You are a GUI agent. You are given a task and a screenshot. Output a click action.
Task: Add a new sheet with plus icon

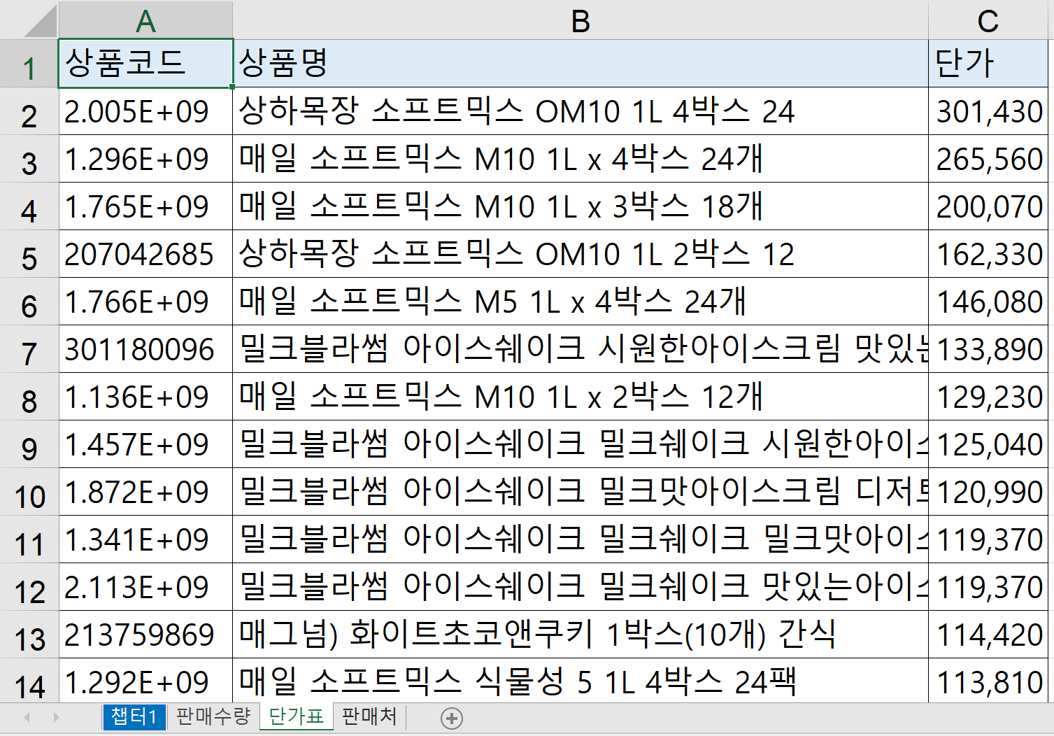click(452, 719)
